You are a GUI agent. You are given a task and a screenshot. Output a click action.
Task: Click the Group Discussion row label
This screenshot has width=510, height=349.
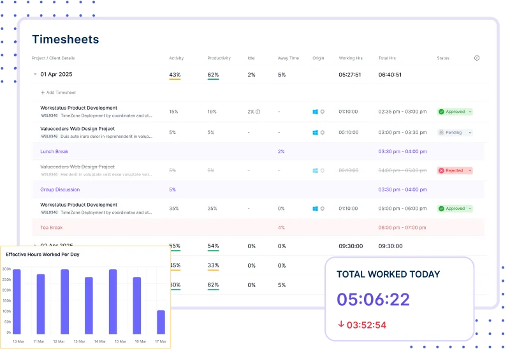coord(60,189)
